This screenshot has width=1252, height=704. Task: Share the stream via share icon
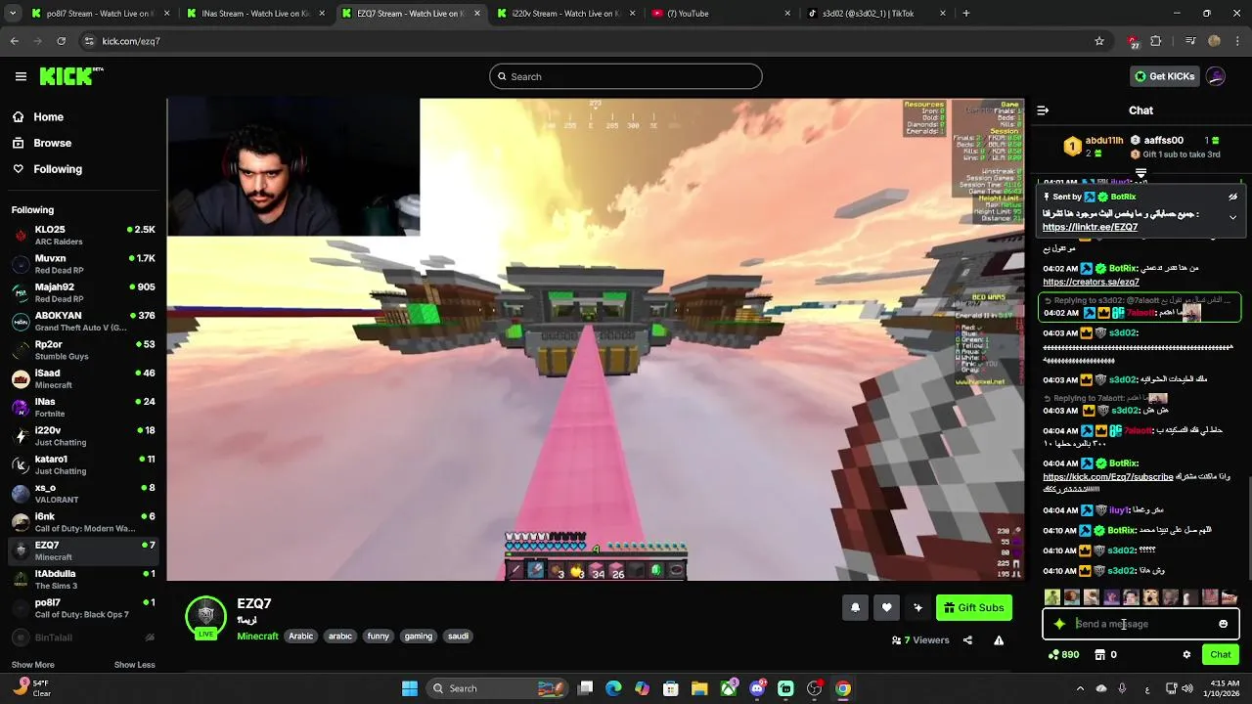click(x=967, y=640)
